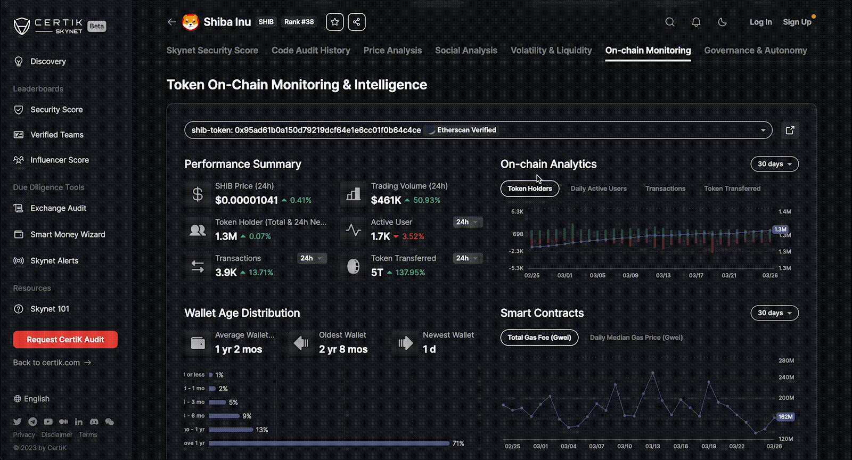The width and height of the screenshot is (852, 460).
Task: Select the Transactions chart option
Action: pos(665,188)
